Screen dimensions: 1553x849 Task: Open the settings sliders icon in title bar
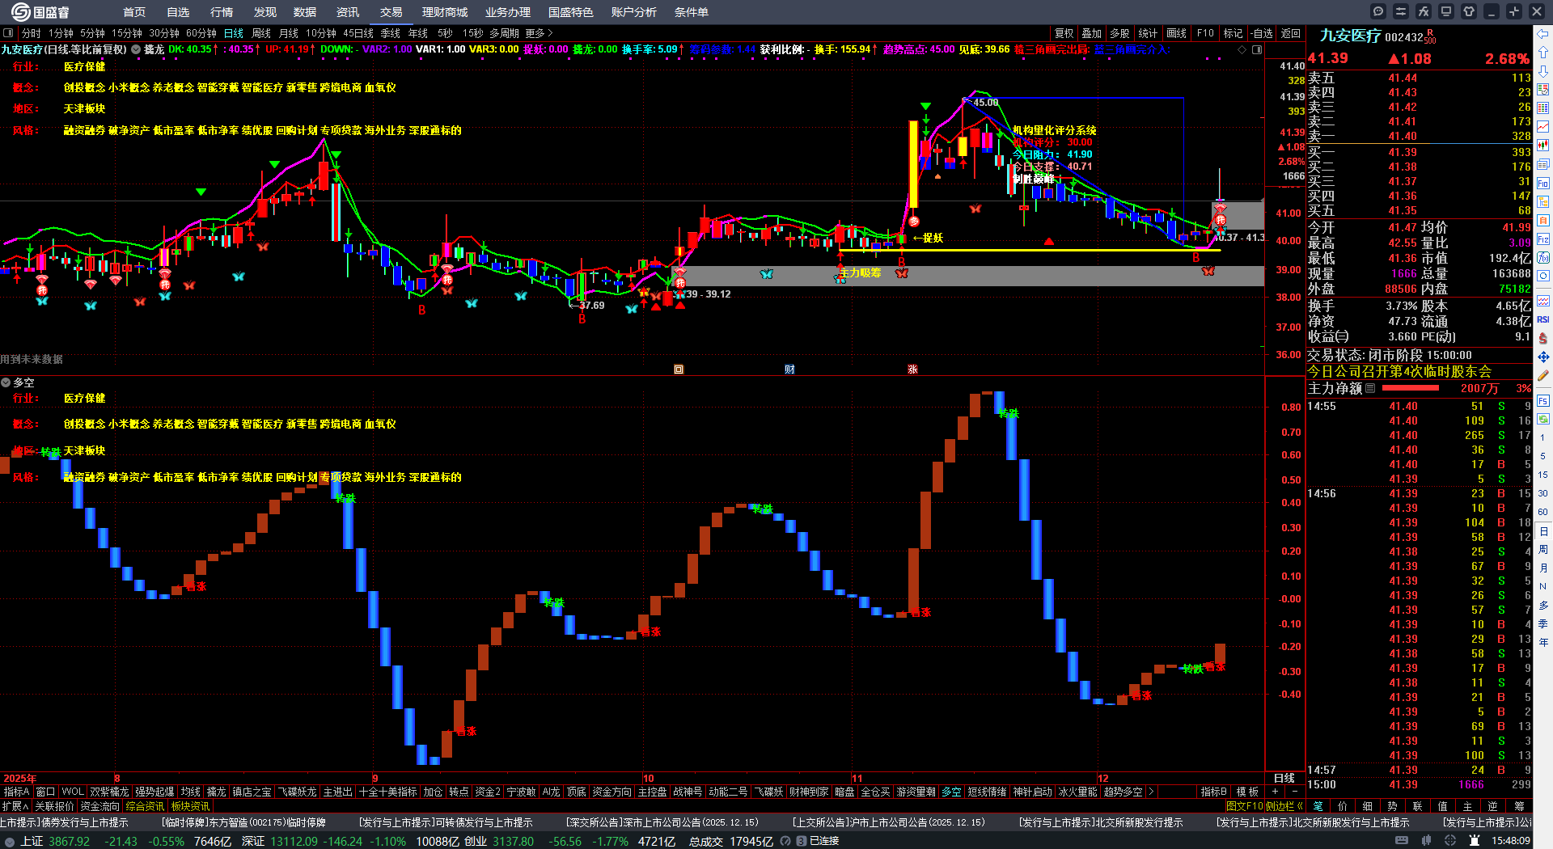coord(1401,11)
